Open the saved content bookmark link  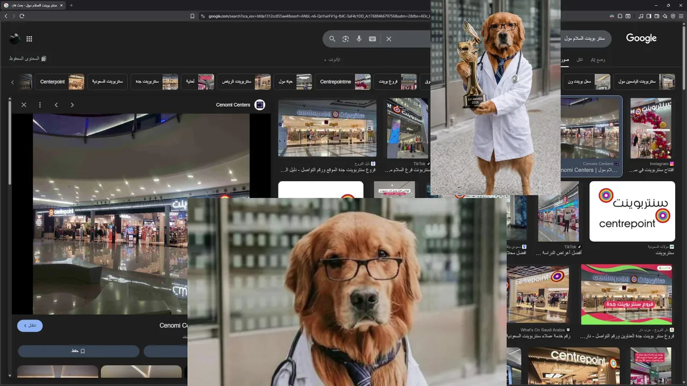coord(27,58)
